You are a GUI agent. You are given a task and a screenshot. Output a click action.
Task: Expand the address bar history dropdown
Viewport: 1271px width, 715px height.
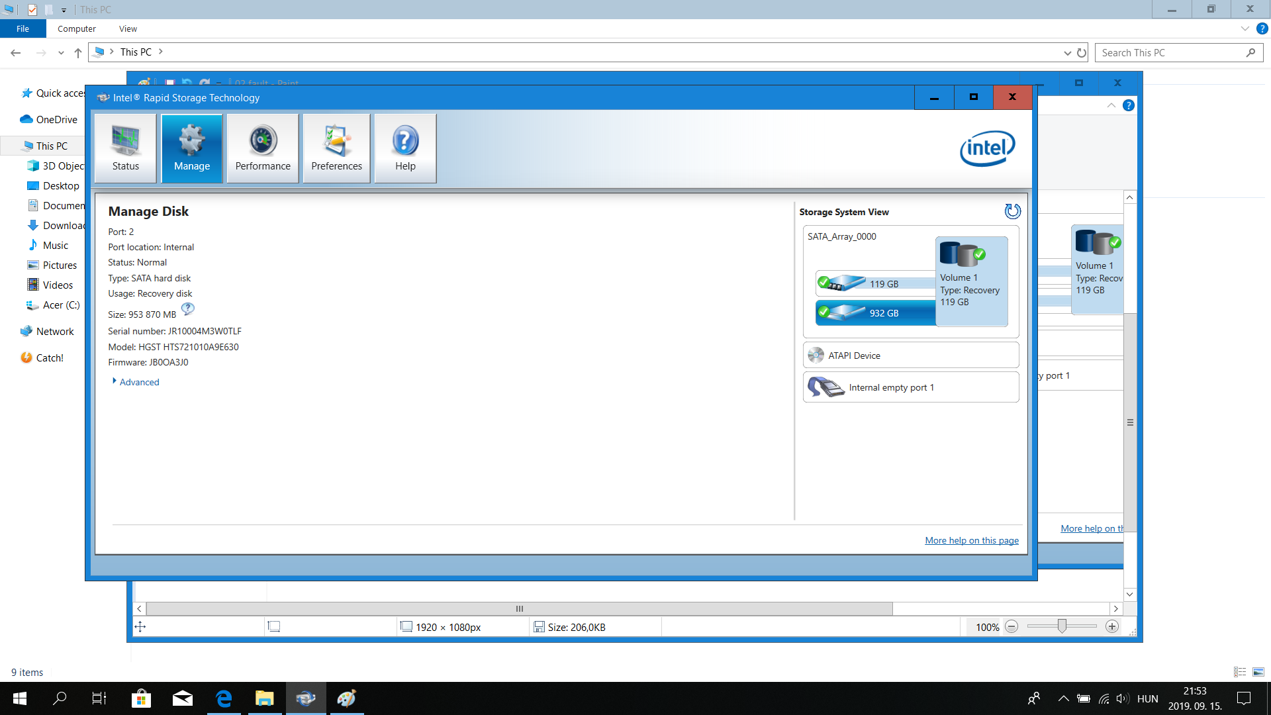tap(1067, 52)
